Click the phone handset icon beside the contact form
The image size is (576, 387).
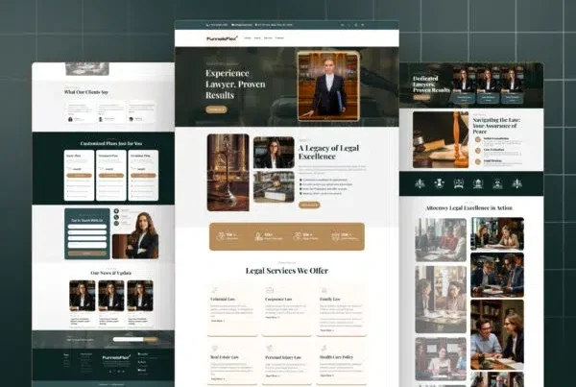click(x=116, y=217)
